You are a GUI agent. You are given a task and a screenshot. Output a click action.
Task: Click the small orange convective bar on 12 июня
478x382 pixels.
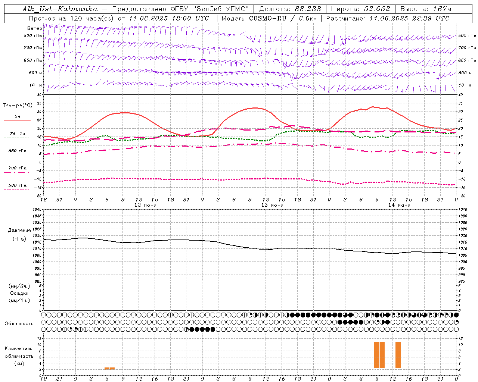pos(109,368)
